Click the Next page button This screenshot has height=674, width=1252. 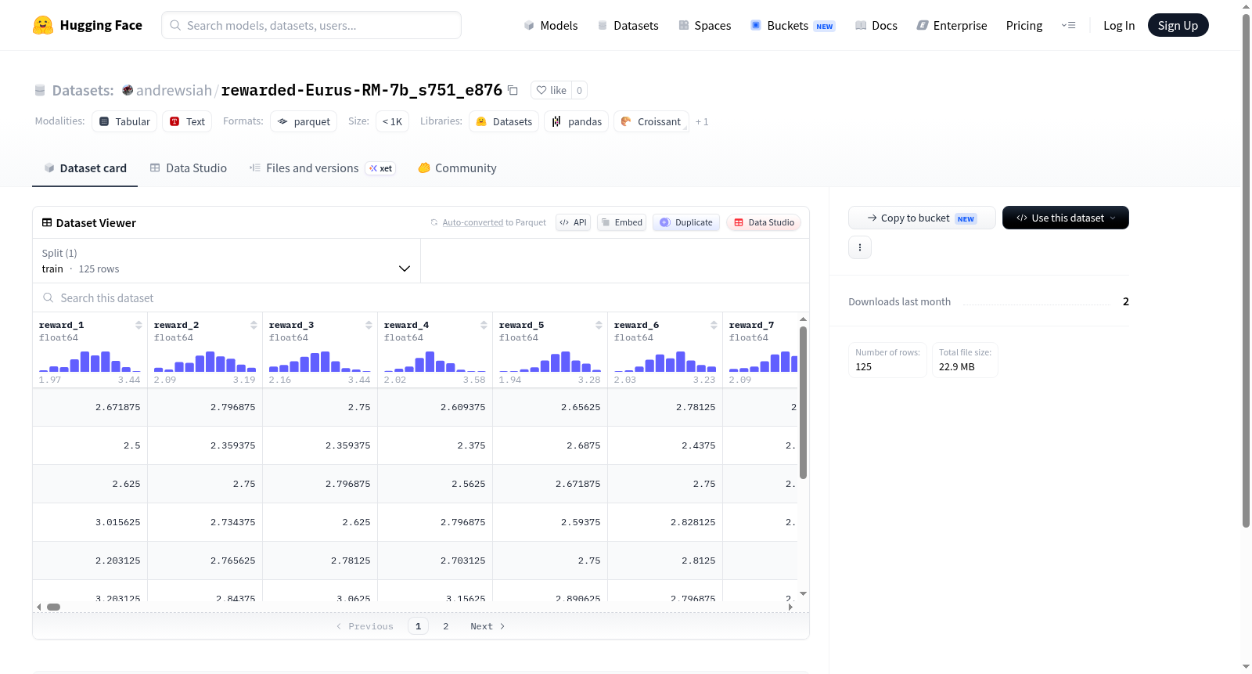click(x=487, y=626)
